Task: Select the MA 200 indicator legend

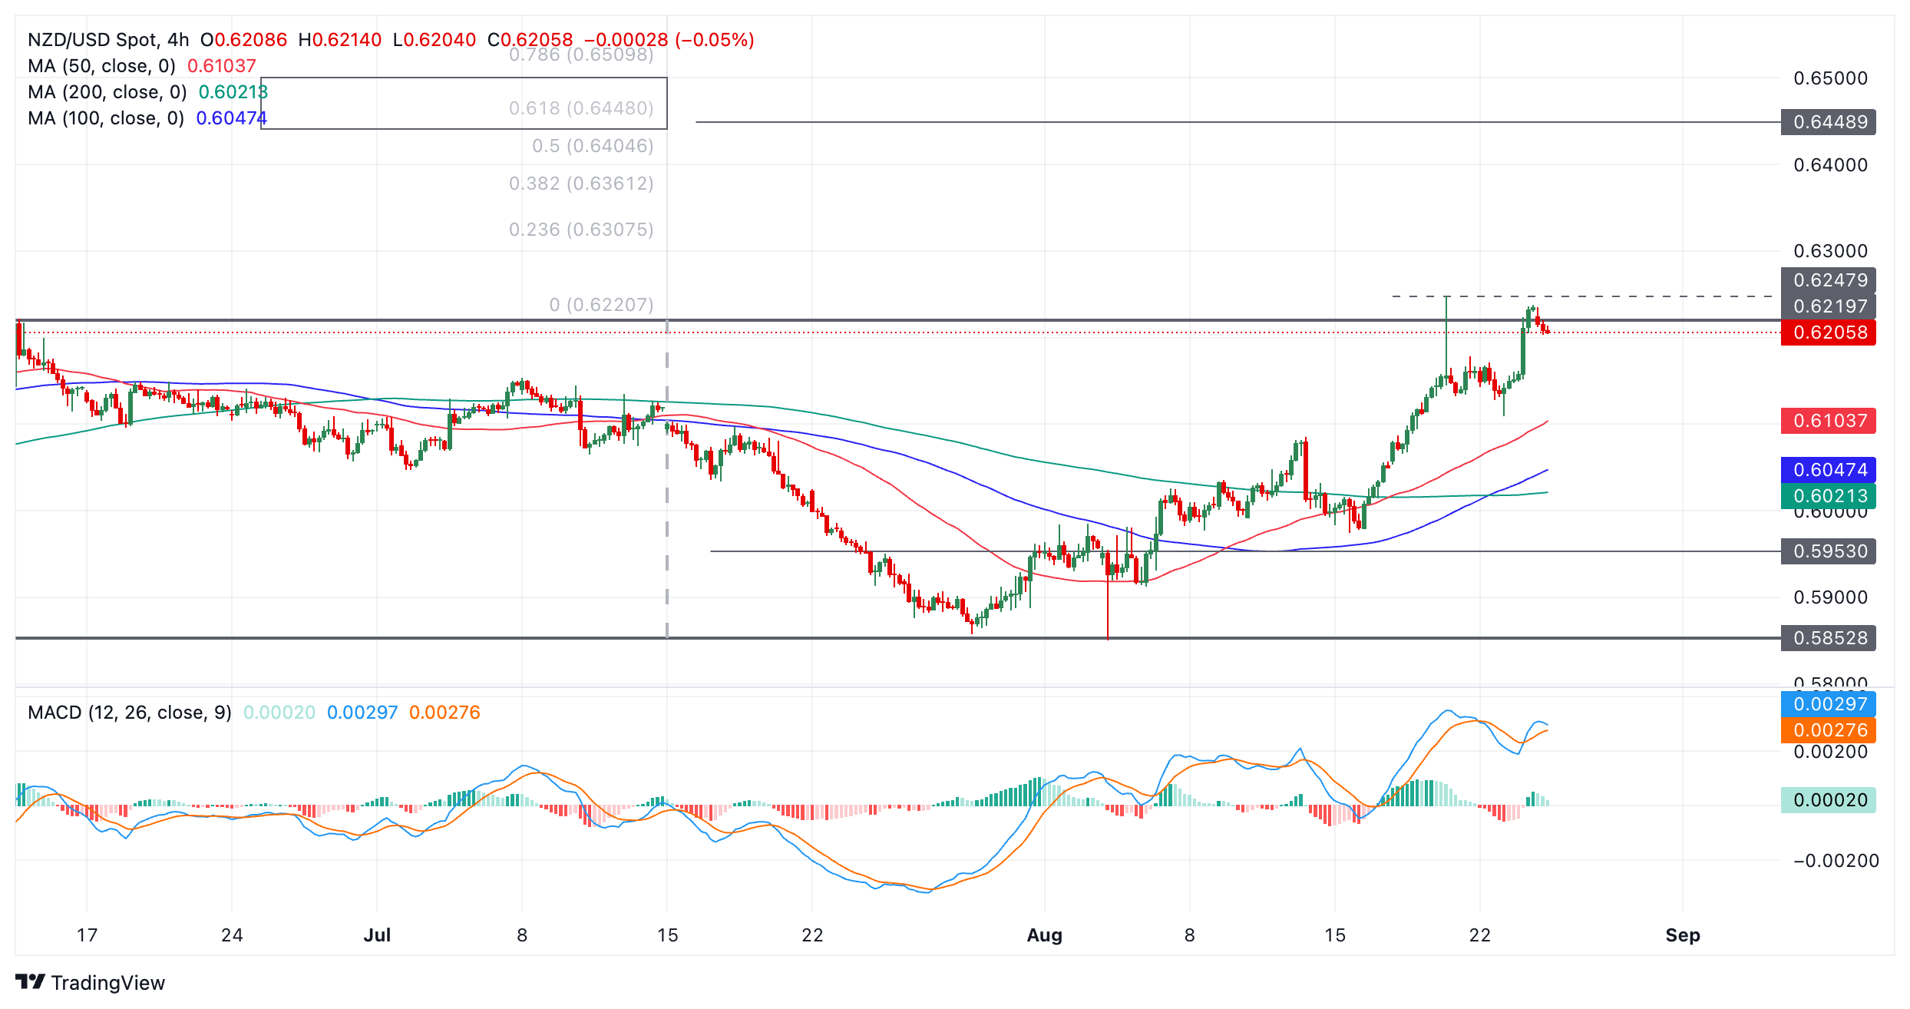Action: point(107,92)
